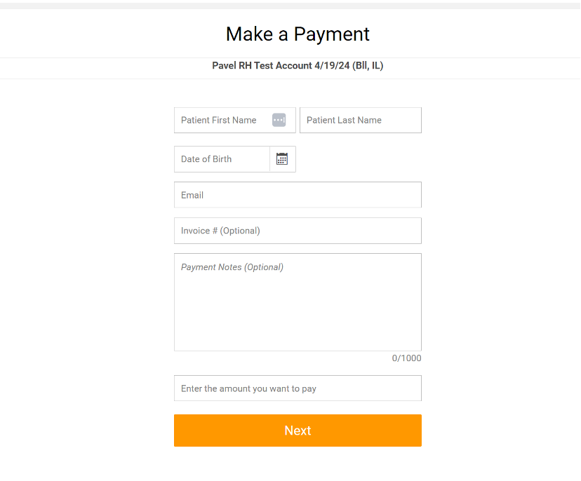This screenshot has height=481, width=581.
Task: Focus the Patient Last Name input
Action: coord(351,120)
